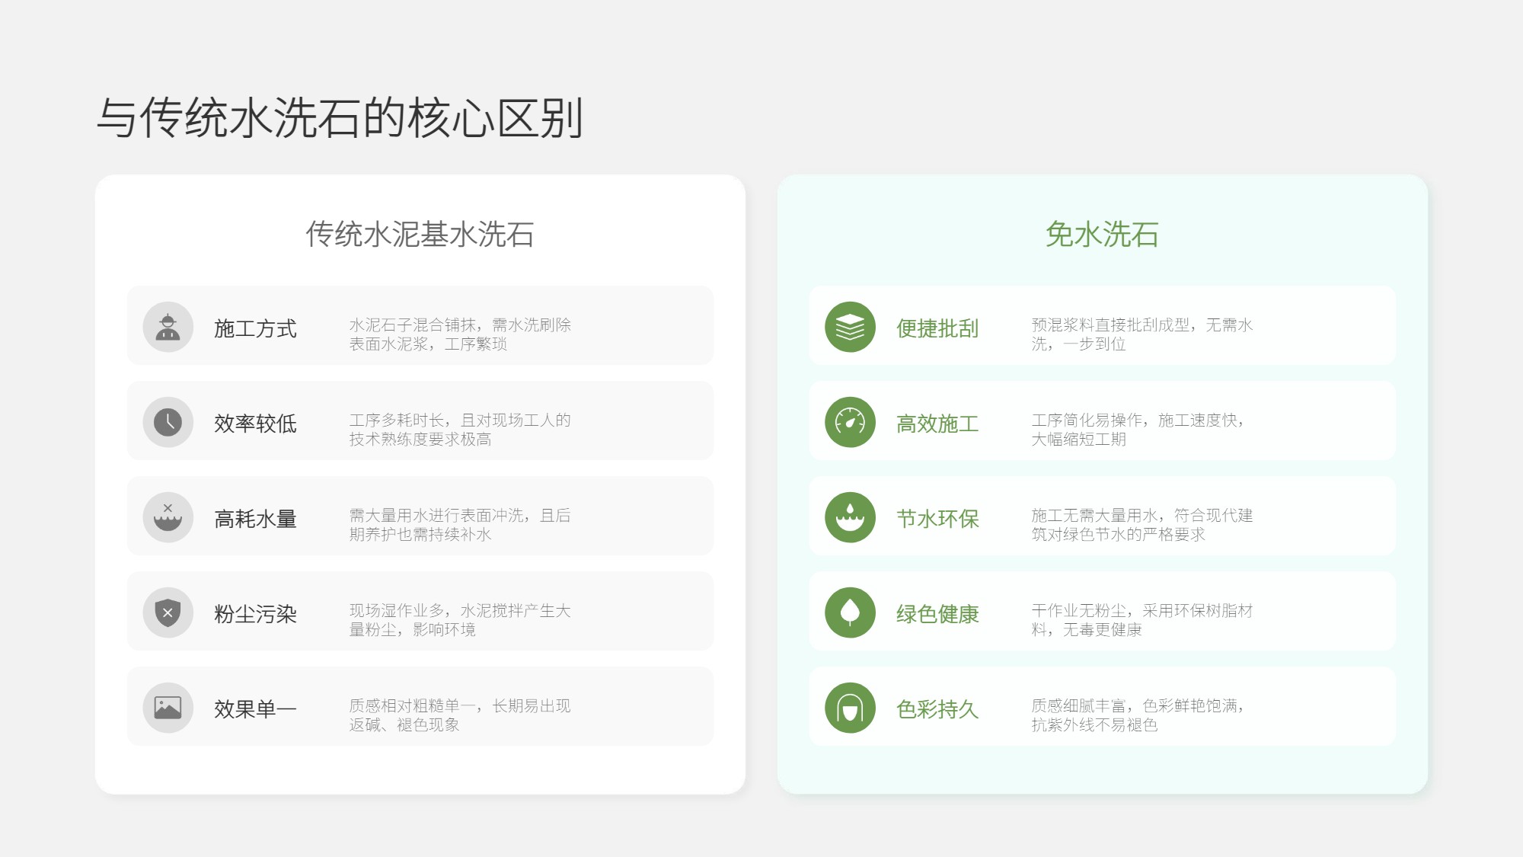Click the label 效果单一
Image resolution: width=1523 pixels, height=857 pixels.
(x=255, y=709)
